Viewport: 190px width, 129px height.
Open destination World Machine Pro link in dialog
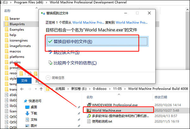pyautogui.click(x=132, y=22)
